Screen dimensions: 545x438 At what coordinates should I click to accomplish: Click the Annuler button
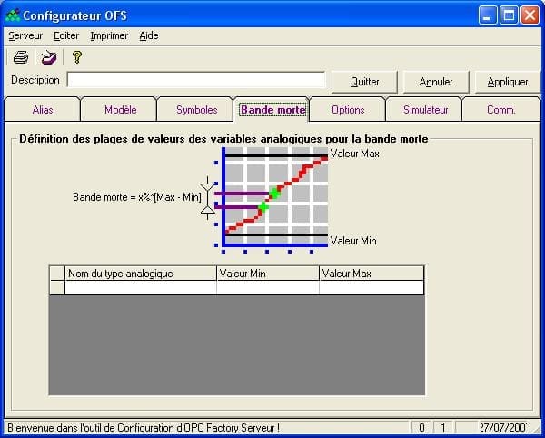[436, 82]
